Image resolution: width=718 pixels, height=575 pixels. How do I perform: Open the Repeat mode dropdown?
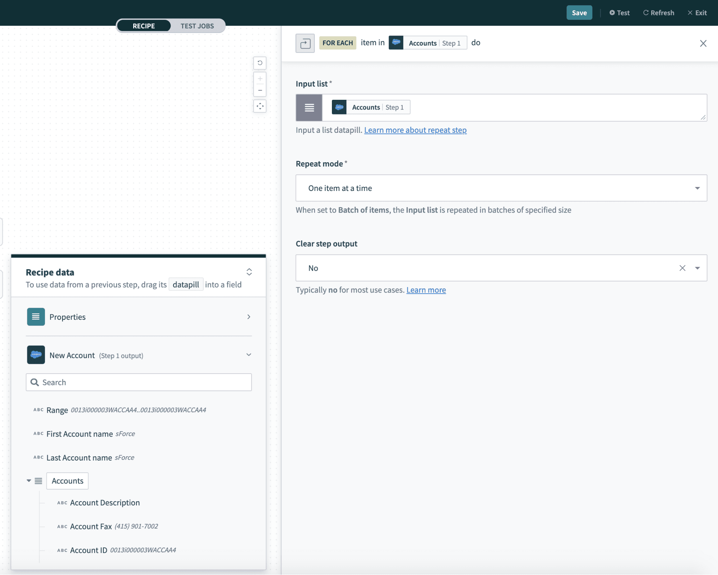click(x=697, y=188)
